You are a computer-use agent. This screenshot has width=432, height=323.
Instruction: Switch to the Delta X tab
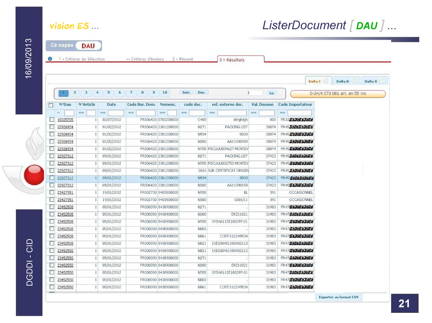pyautogui.click(x=375, y=81)
